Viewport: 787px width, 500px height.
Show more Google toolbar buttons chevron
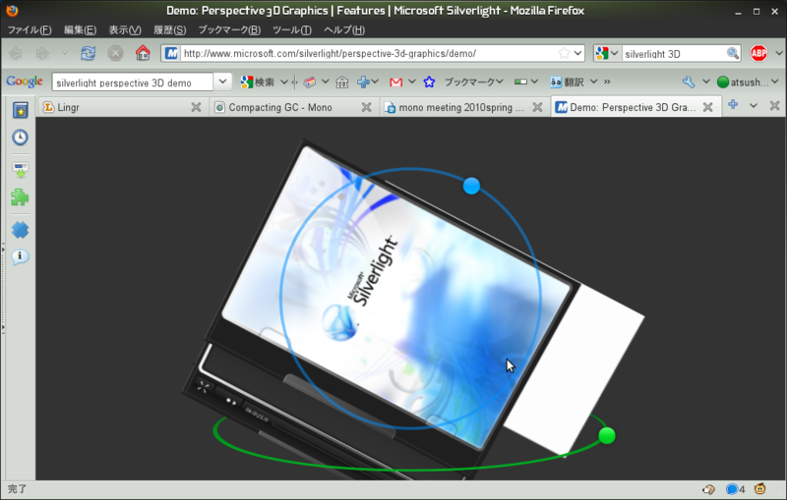(607, 82)
